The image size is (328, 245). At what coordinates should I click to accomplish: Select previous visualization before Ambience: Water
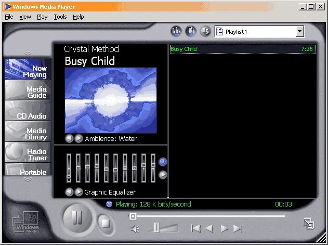point(69,138)
